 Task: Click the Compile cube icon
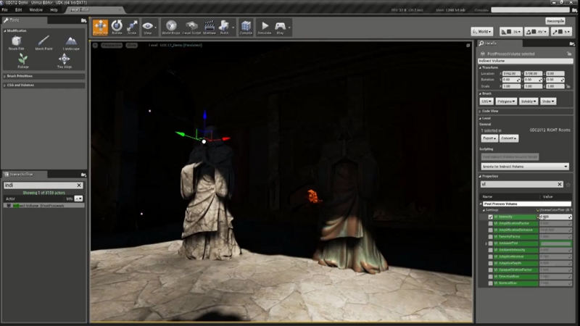pos(246,28)
